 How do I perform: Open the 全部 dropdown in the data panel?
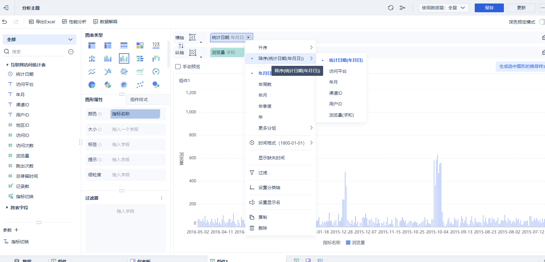tap(39, 39)
